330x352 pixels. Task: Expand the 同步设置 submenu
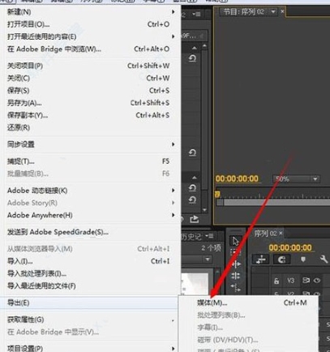[x=91, y=144]
